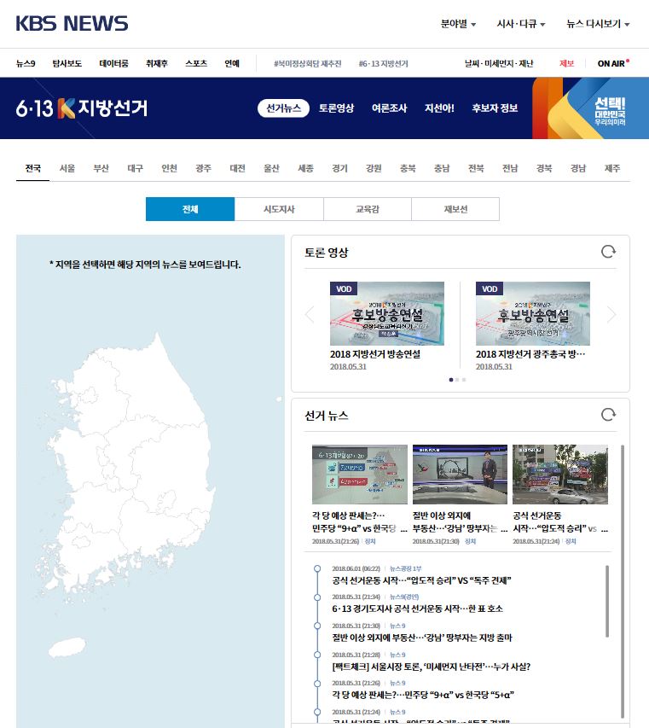
Task: Open the 뉴스 다시보기 dropdown
Action: [x=598, y=24]
